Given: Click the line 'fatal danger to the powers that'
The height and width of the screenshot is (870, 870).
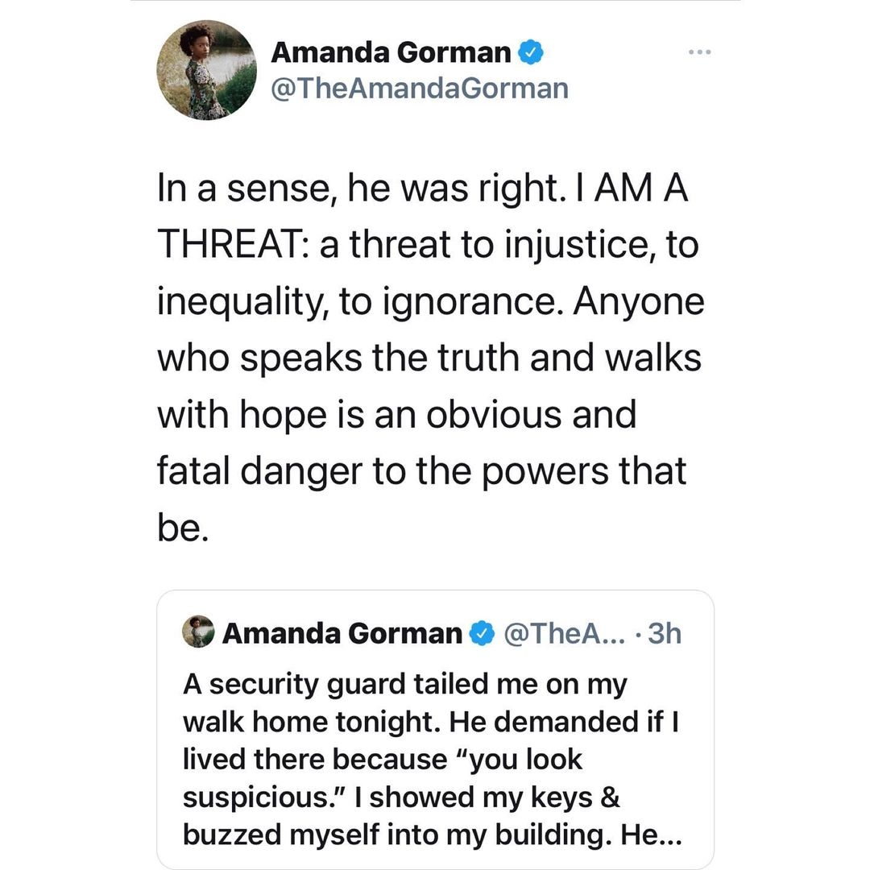Looking at the screenshot, I should click(421, 472).
